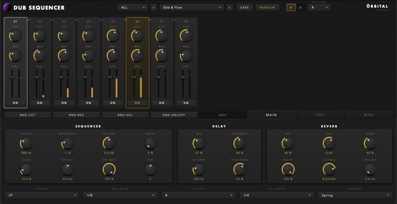Open the Ebb & Flow preset dropdown
This screenshot has height=204, width=397.
192,7
